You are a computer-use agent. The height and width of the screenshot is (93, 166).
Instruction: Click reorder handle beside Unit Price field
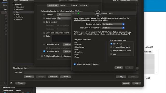click(15, 17)
